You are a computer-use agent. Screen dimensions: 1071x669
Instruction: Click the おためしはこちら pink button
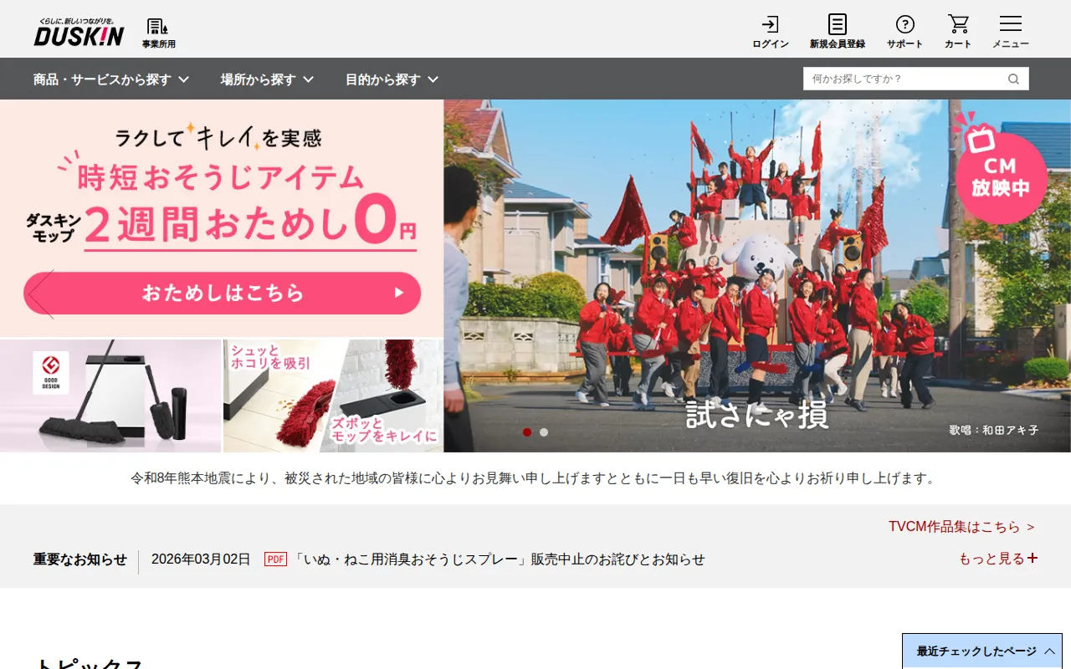(222, 293)
